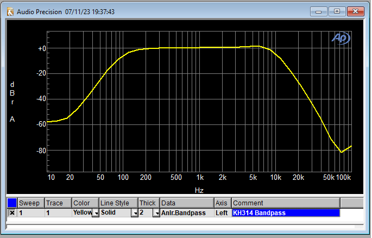Viewport: 372px width, 238px height.
Task: Click the blue color swatch in legend header
Action: tap(12, 203)
